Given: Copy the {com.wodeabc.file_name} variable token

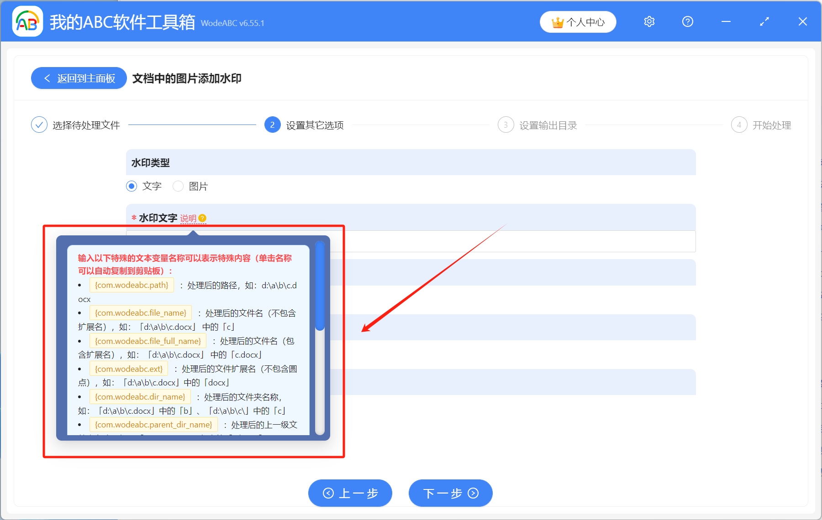Looking at the screenshot, I should coord(140,313).
